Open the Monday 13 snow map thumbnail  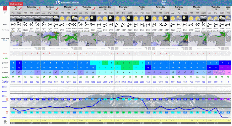[x=68, y=39]
